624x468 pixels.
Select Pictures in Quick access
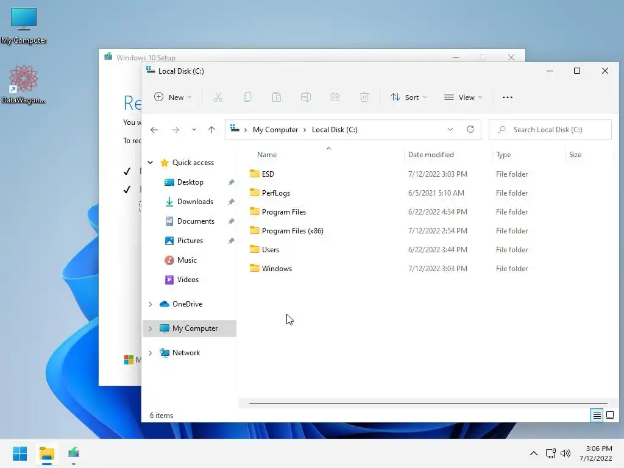click(x=190, y=240)
